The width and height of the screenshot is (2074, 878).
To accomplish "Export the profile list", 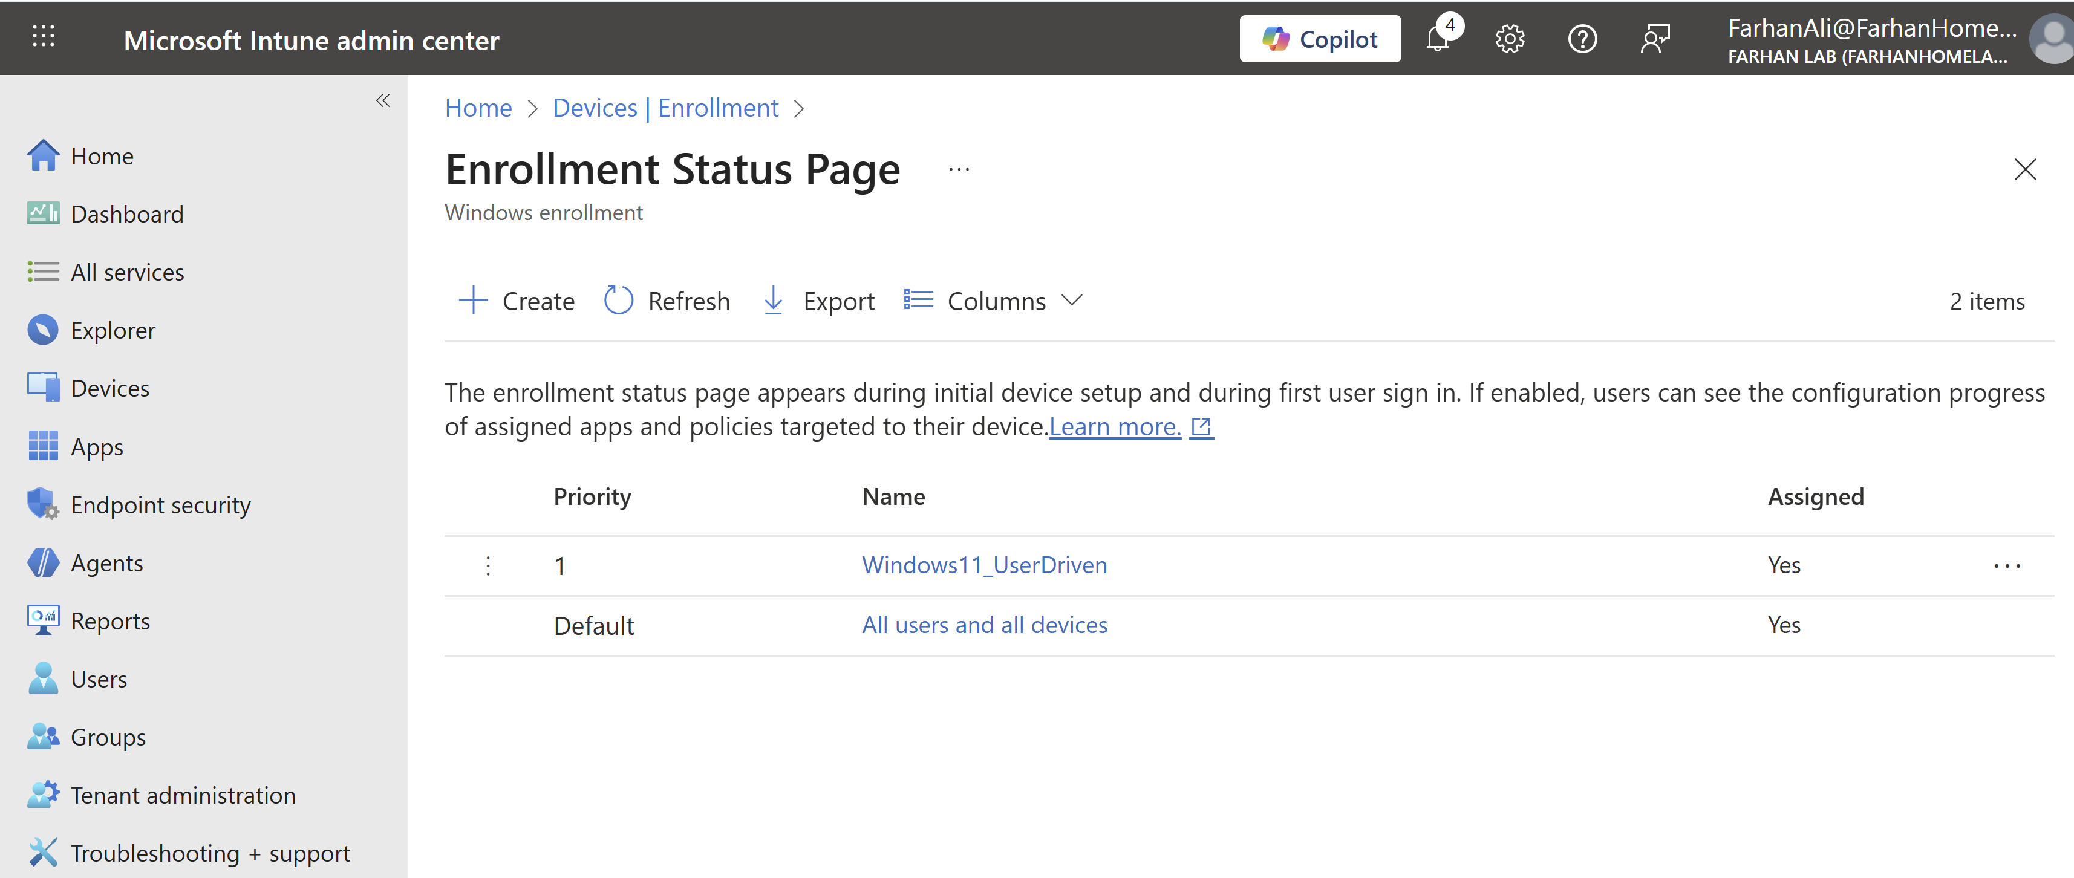I will [x=818, y=301].
